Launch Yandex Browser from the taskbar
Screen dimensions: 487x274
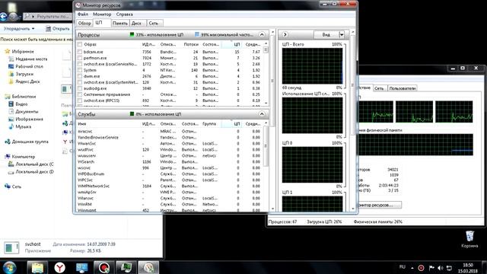pyautogui.click(x=59, y=267)
